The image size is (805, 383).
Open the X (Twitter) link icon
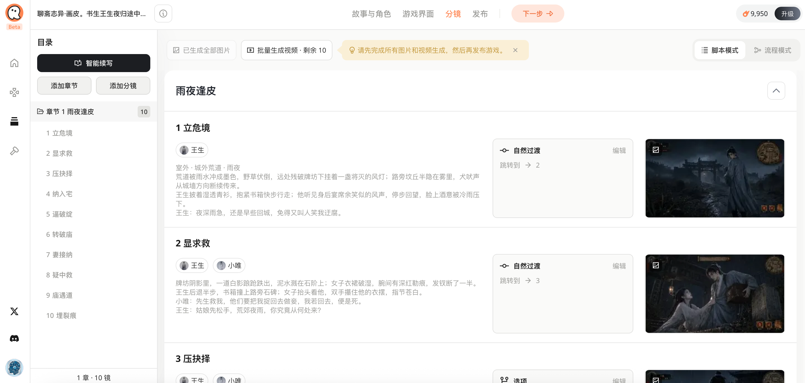[14, 311]
